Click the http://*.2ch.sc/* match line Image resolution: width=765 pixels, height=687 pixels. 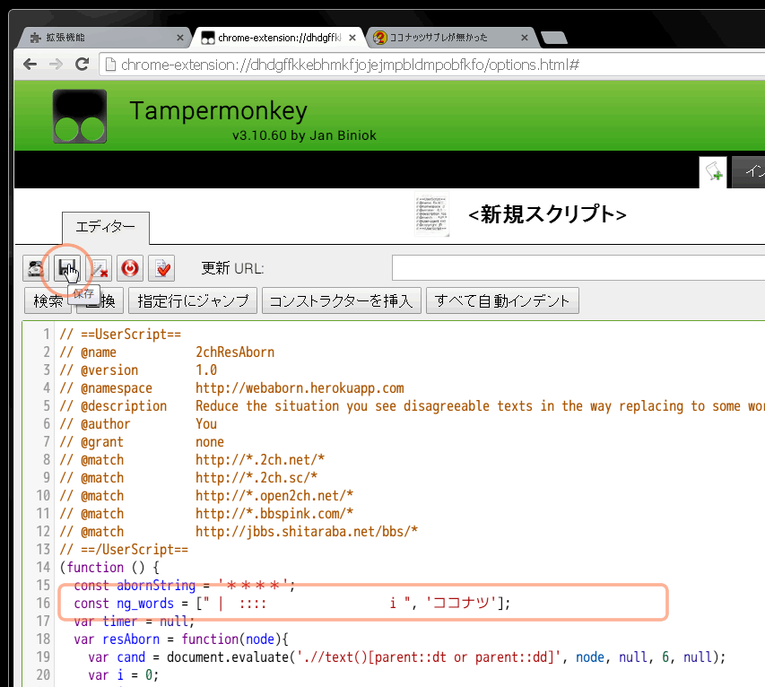point(188,478)
